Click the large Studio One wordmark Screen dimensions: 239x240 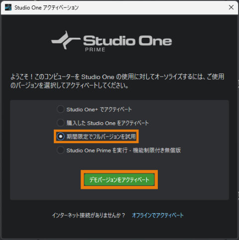[x=127, y=41]
